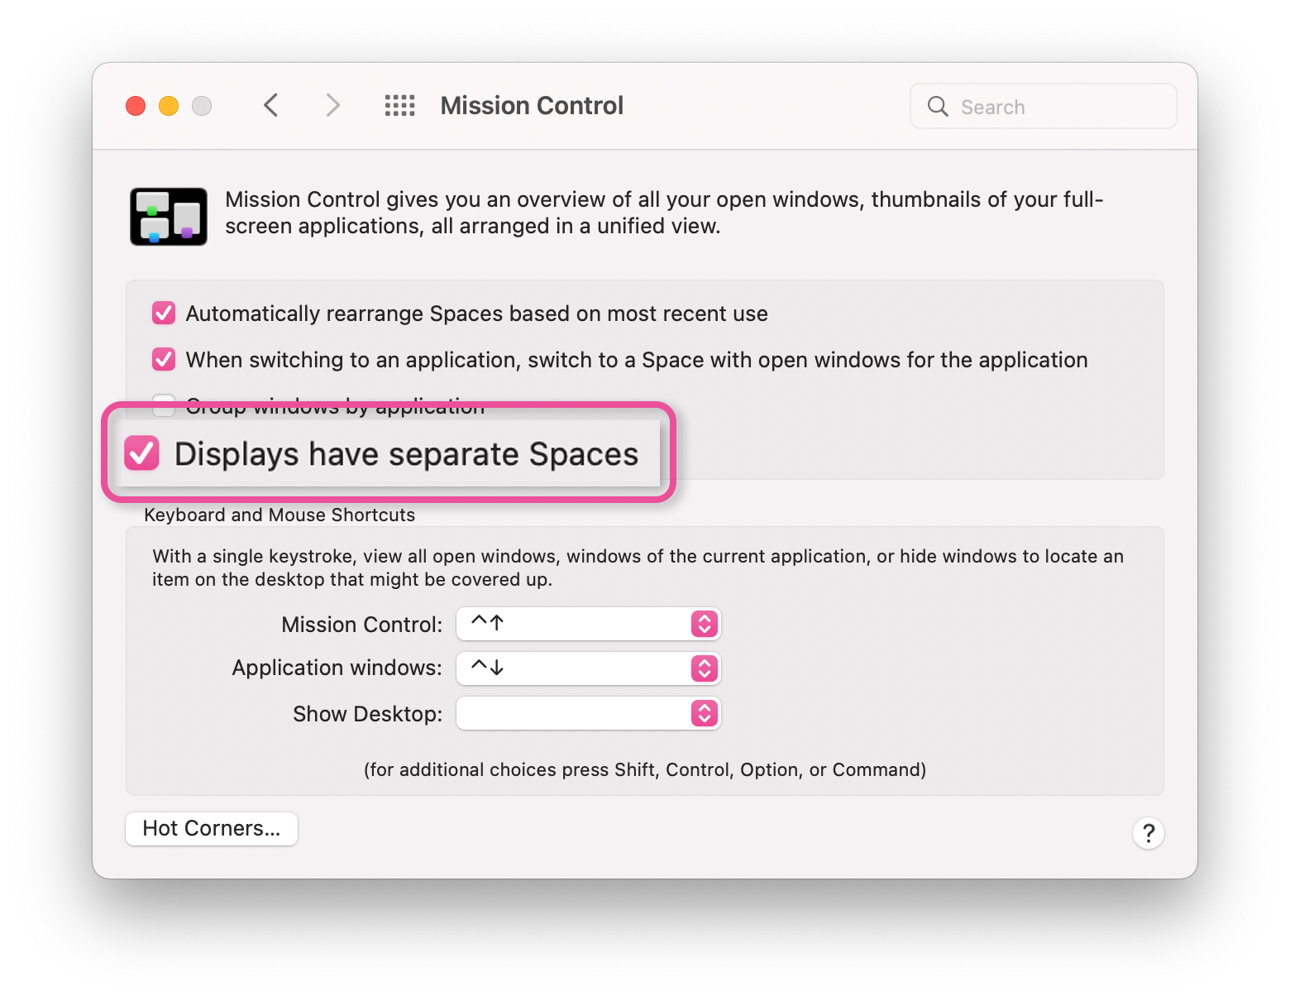Click the magnifying glass search icon
The width and height of the screenshot is (1290, 1001).
coord(938,107)
